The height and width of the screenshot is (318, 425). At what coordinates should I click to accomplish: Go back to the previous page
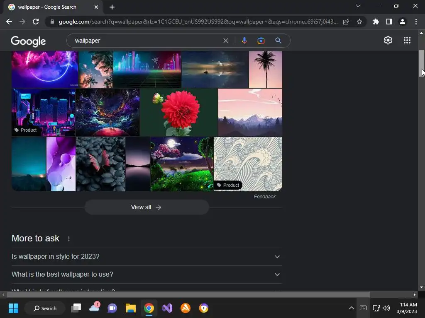tap(9, 22)
